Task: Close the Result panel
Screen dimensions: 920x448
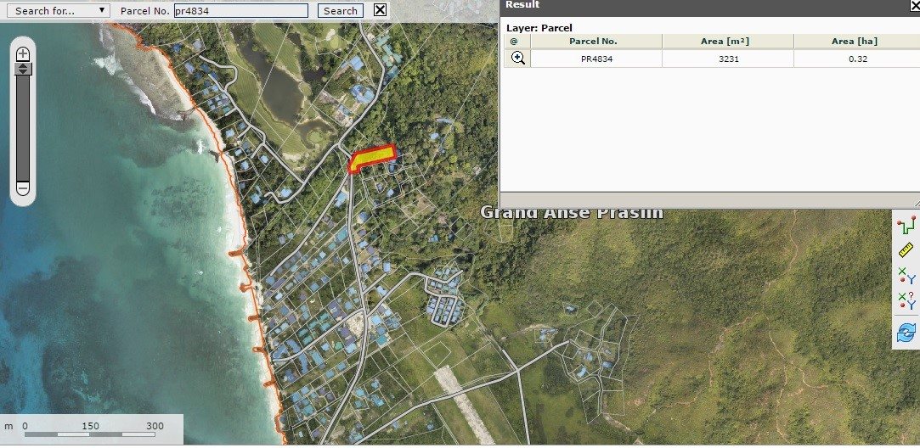Action: (915, 5)
